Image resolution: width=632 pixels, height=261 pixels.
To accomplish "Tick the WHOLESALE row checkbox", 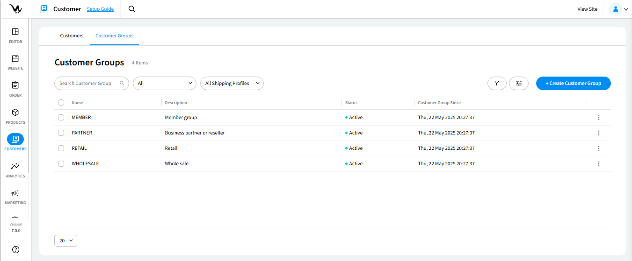I will (x=61, y=164).
